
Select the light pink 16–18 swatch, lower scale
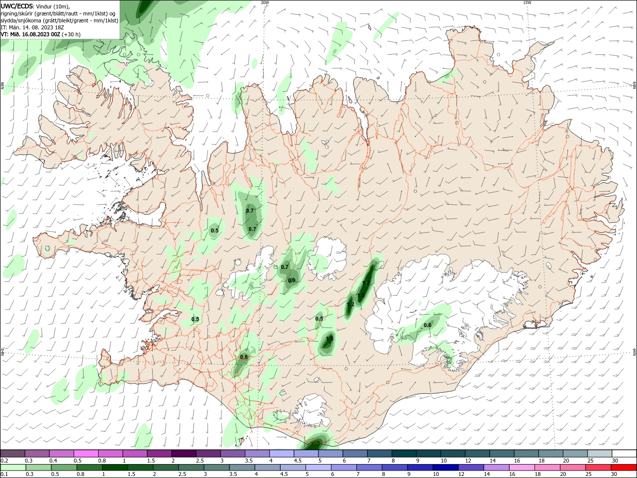click(x=522, y=468)
